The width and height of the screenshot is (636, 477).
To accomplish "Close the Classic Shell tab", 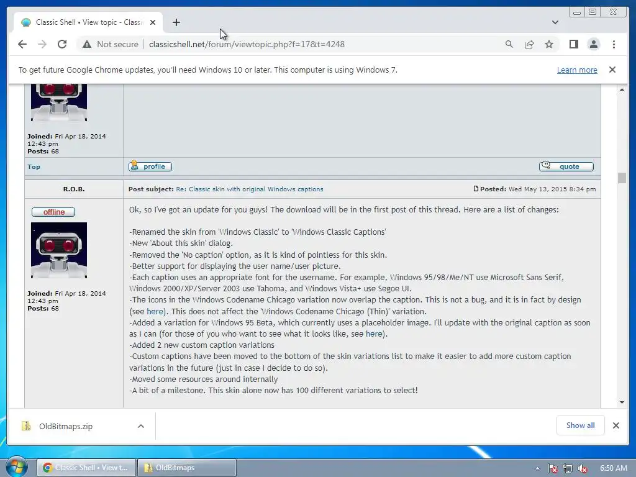I will point(153,22).
